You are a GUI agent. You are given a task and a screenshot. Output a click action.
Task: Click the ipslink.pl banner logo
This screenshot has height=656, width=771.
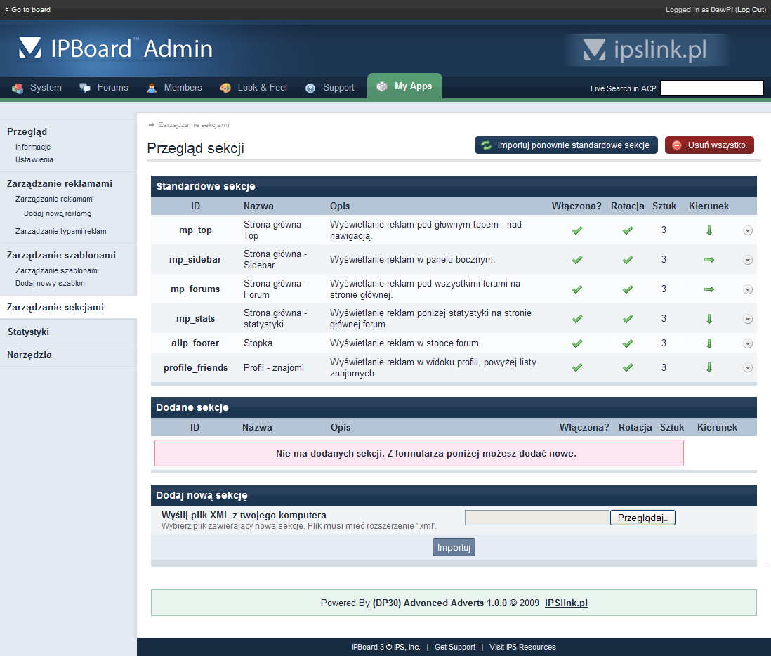646,50
